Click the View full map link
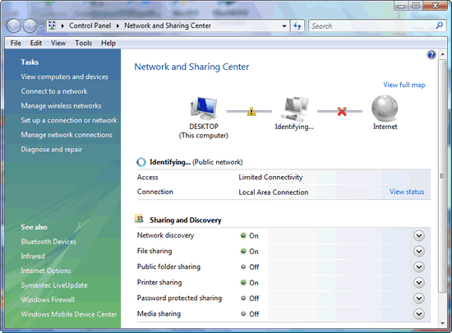Image resolution: width=452 pixels, height=333 pixels. pos(404,85)
